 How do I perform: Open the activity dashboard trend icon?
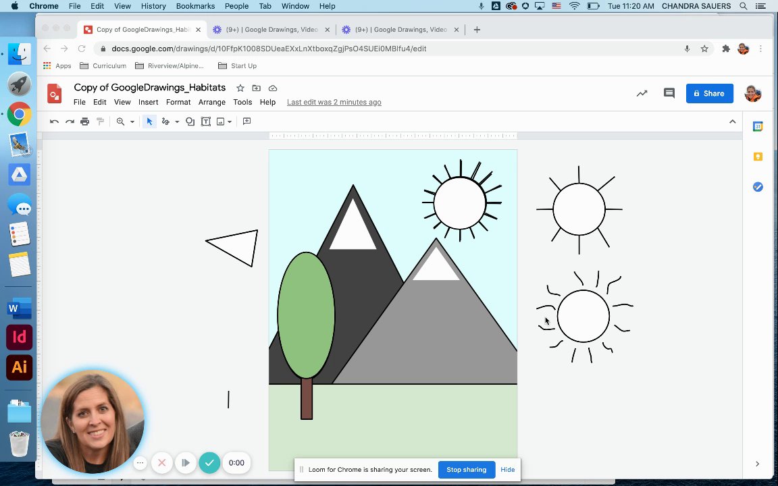click(642, 93)
